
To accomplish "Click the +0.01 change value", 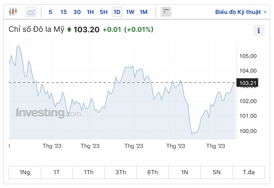I will 112,29.
